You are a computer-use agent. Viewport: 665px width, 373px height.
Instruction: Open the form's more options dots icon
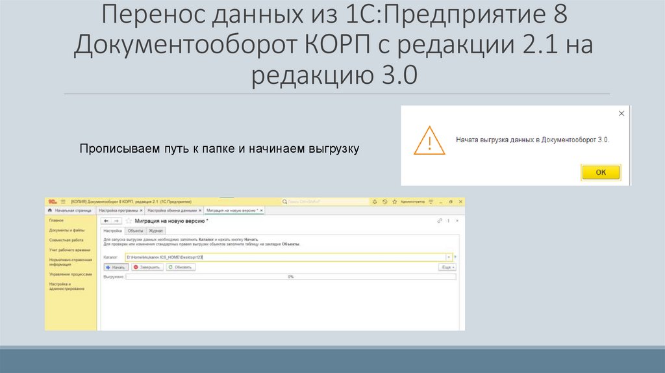pyautogui.click(x=448, y=221)
